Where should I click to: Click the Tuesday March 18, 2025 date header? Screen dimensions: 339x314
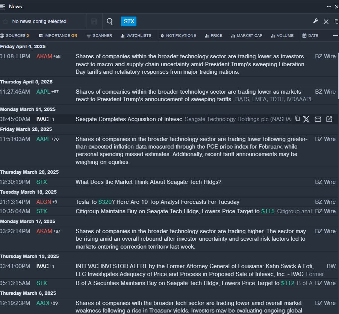click(x=28, y=192)
